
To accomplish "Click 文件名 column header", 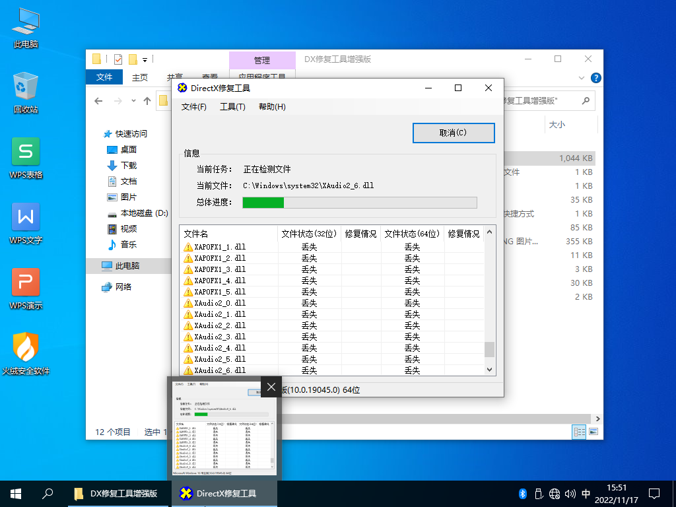I will click(229, 234).
